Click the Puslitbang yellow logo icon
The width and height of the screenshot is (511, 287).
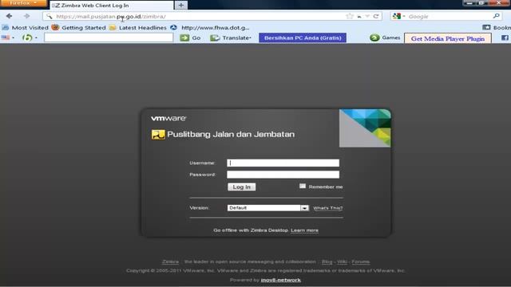coord(158,135)
